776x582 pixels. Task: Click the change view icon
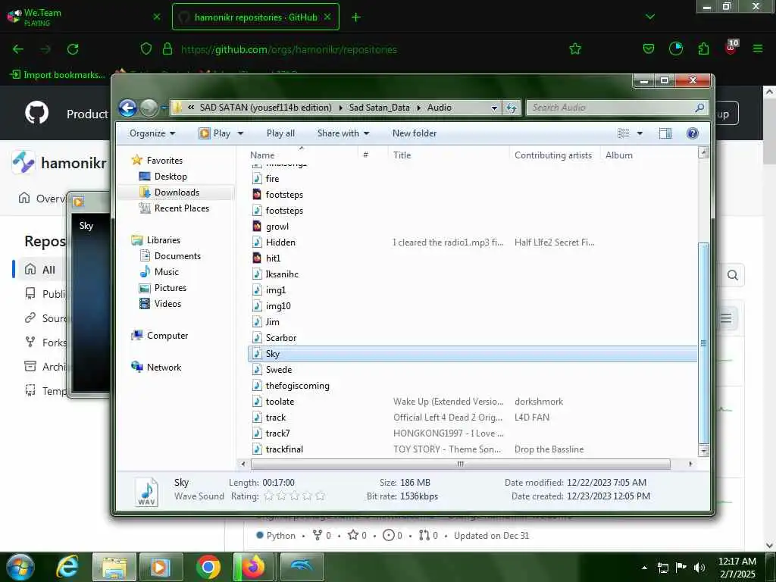[624, 133]
